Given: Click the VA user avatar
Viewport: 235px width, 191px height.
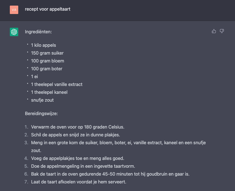Looking at the screenshot, I should coord(14,10).
